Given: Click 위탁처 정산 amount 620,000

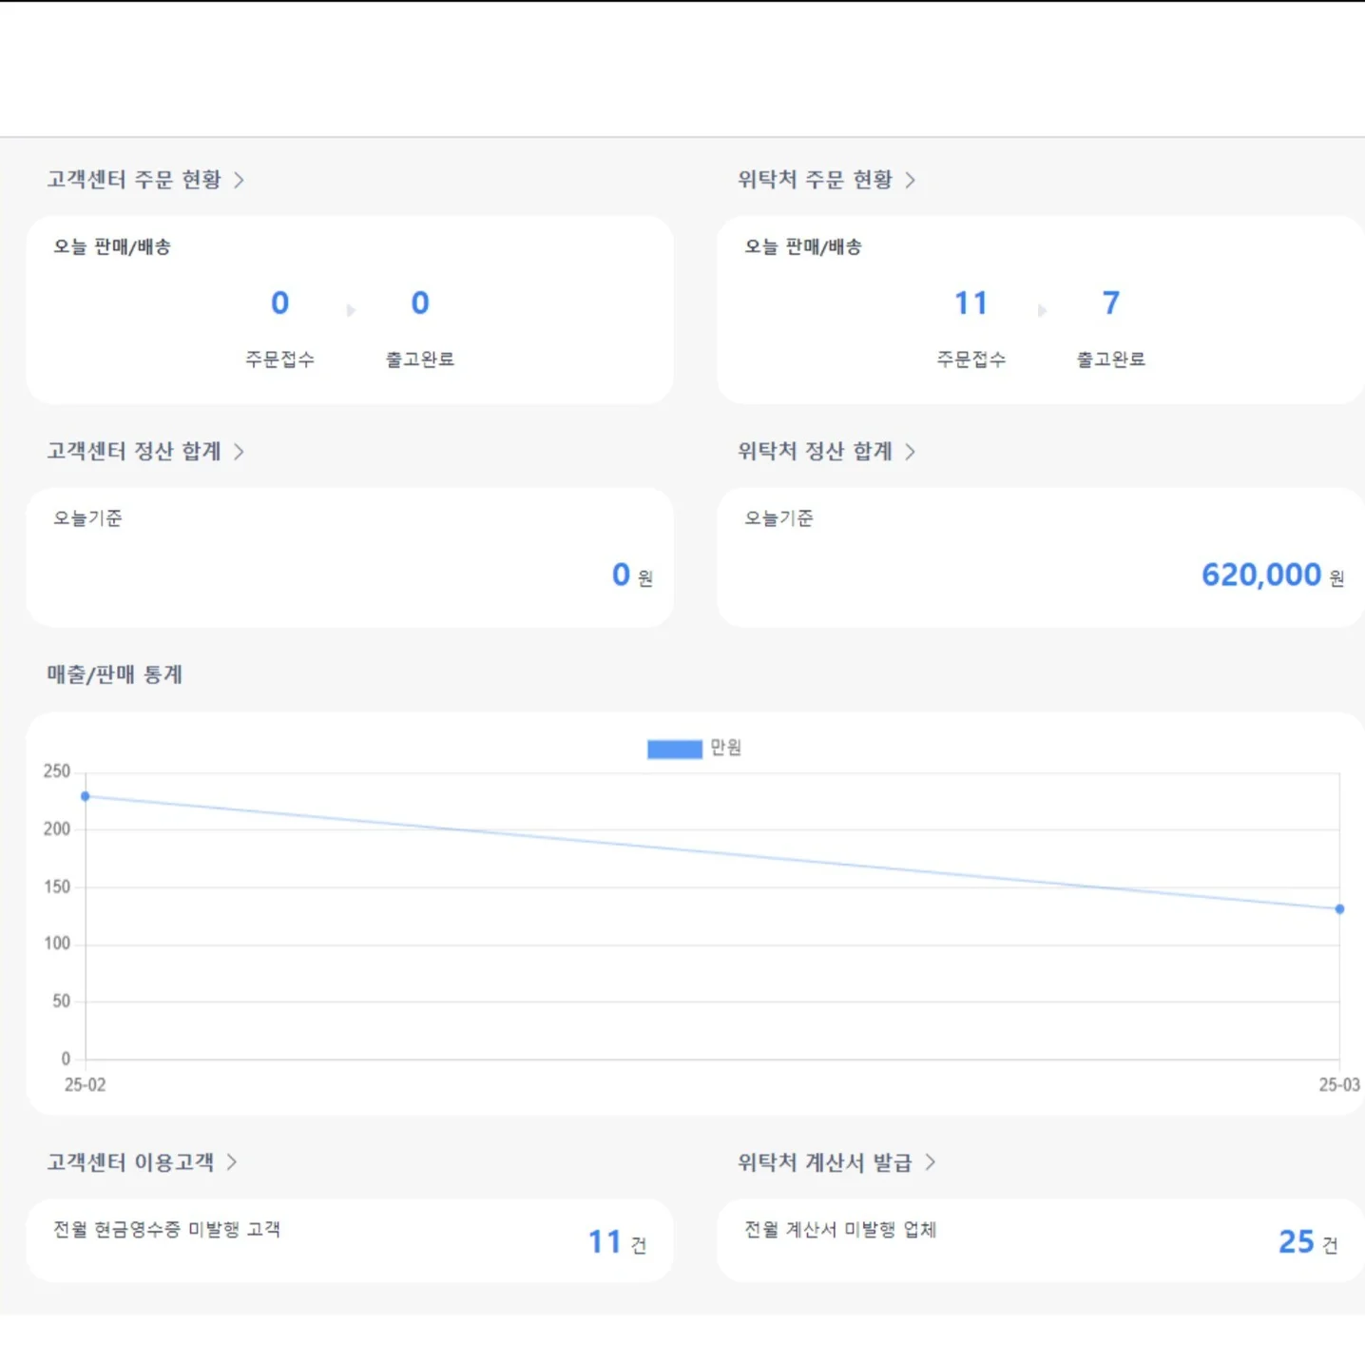Looking at the screenshot, I should coord(1261,575).
